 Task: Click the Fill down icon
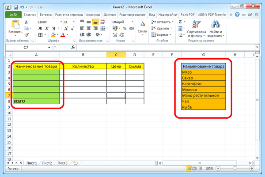180,28
